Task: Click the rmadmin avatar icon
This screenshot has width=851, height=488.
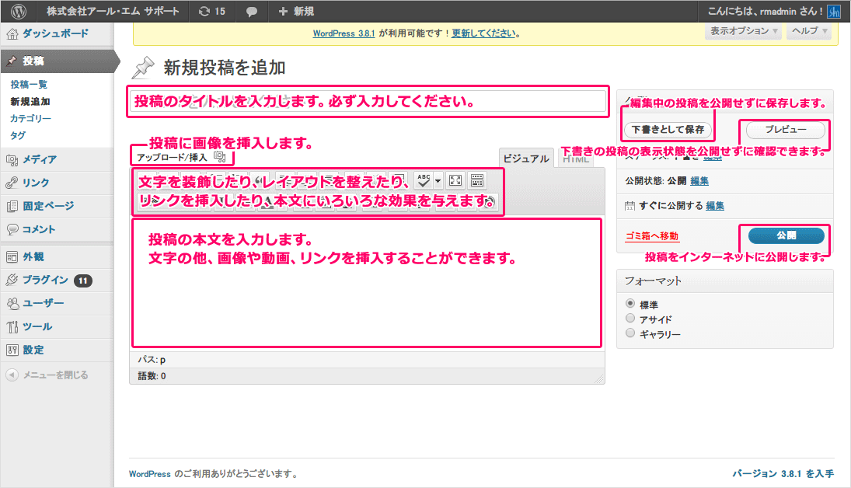Action: pos(833,12)
